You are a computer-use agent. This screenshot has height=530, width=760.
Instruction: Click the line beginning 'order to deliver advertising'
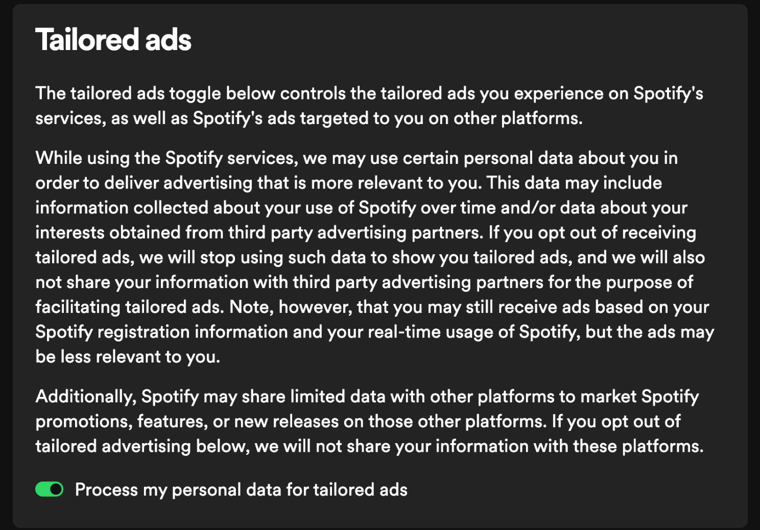coord(349,183)
